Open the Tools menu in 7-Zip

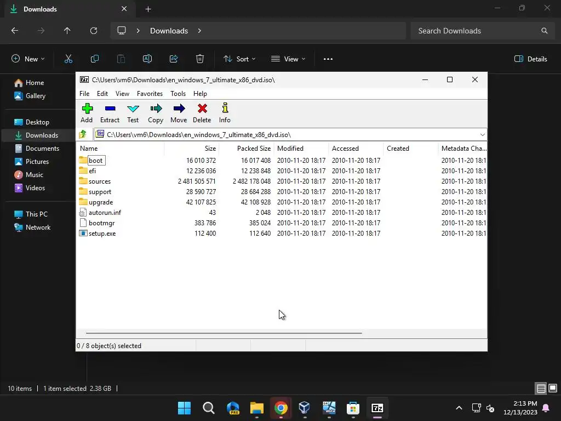(178, 93)
